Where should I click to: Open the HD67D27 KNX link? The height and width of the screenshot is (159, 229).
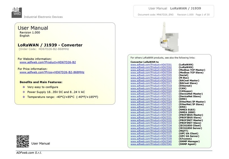[x=151, y=107]
